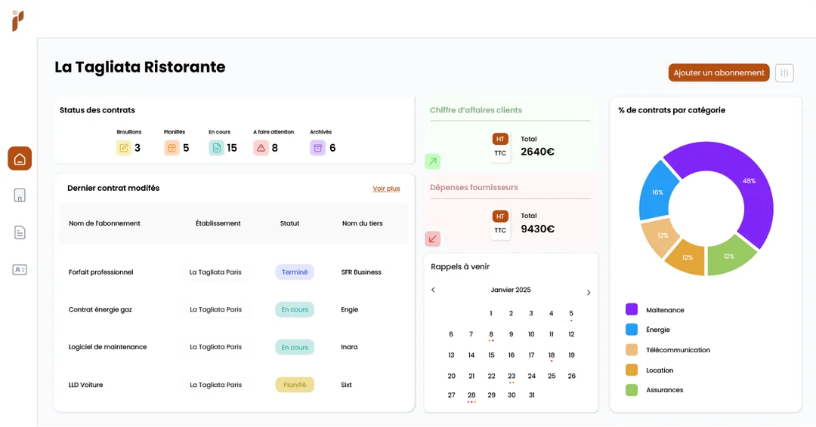Click the Nom du tiers column header
This screenshot has width=816, height=427.
click(362, 223)
